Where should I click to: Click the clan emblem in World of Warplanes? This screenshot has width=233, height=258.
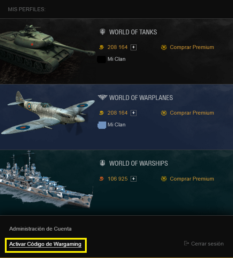(102, 125)
